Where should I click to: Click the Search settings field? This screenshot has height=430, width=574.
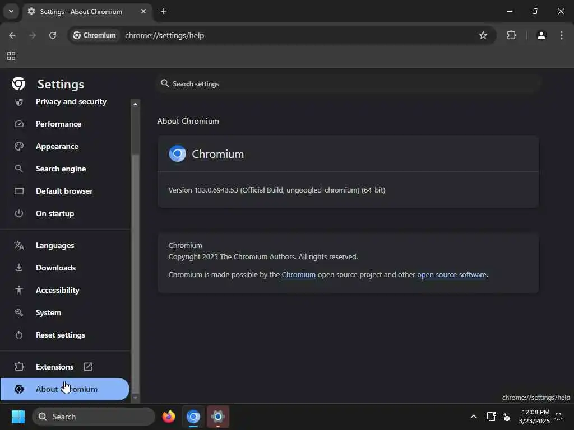pyautogui.click(x=349, y=84)
